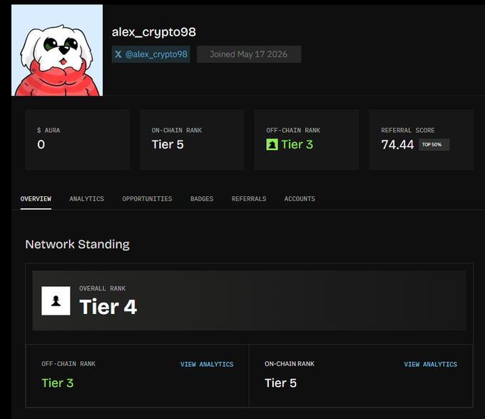
Task: Open the @alex_crypto98 X profile link
Action: (x=150, y=54)
